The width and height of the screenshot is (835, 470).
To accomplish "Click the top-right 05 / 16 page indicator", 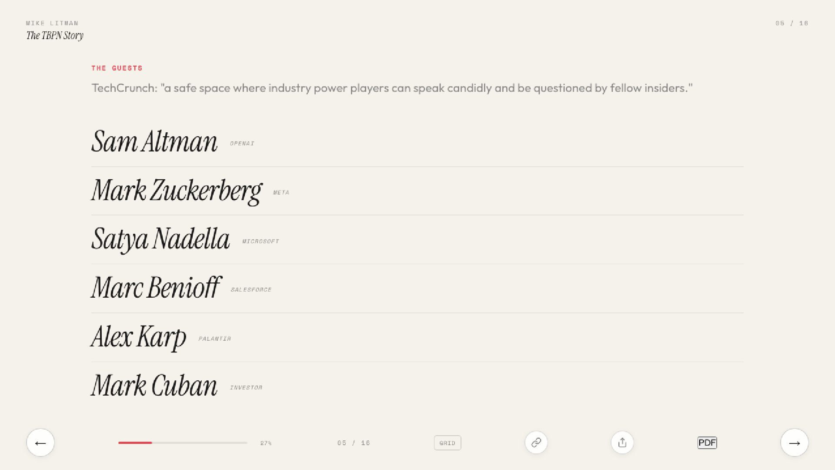I will (x=792, y=23).
